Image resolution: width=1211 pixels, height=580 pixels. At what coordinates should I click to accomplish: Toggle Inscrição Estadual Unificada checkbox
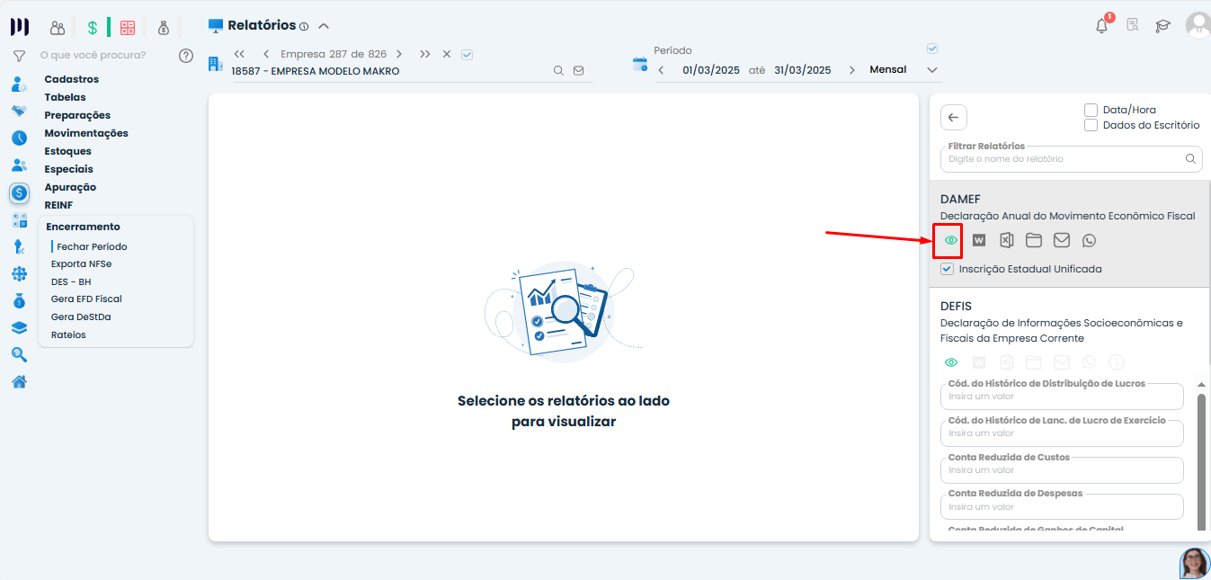pos(947,269)
